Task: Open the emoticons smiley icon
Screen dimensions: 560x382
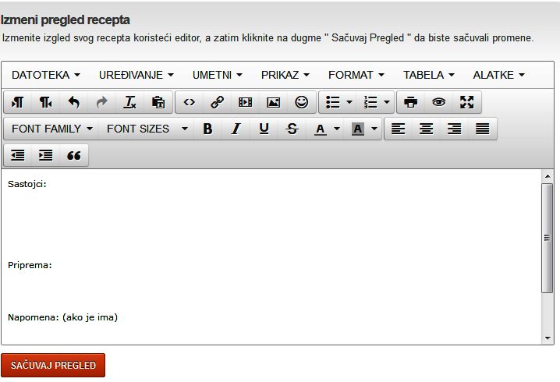Action: pyautogui.click(x=301, y=102)
